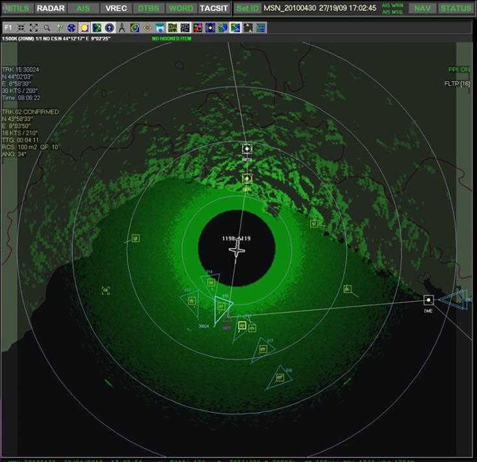The height and width of the screenshot is (462, 477).
Task: Click the last toolbar icon with striped lines
Action: pos(260,28)
